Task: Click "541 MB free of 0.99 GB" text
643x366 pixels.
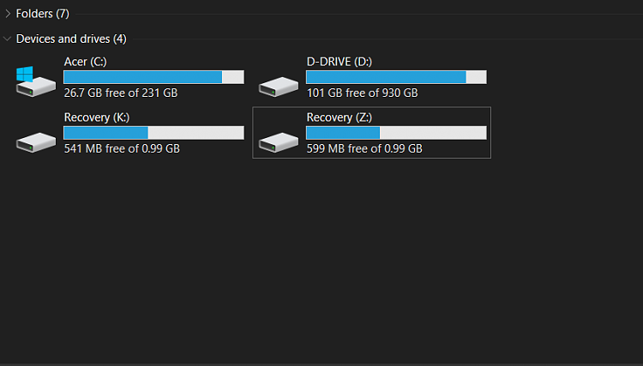Action: (122, 148)
